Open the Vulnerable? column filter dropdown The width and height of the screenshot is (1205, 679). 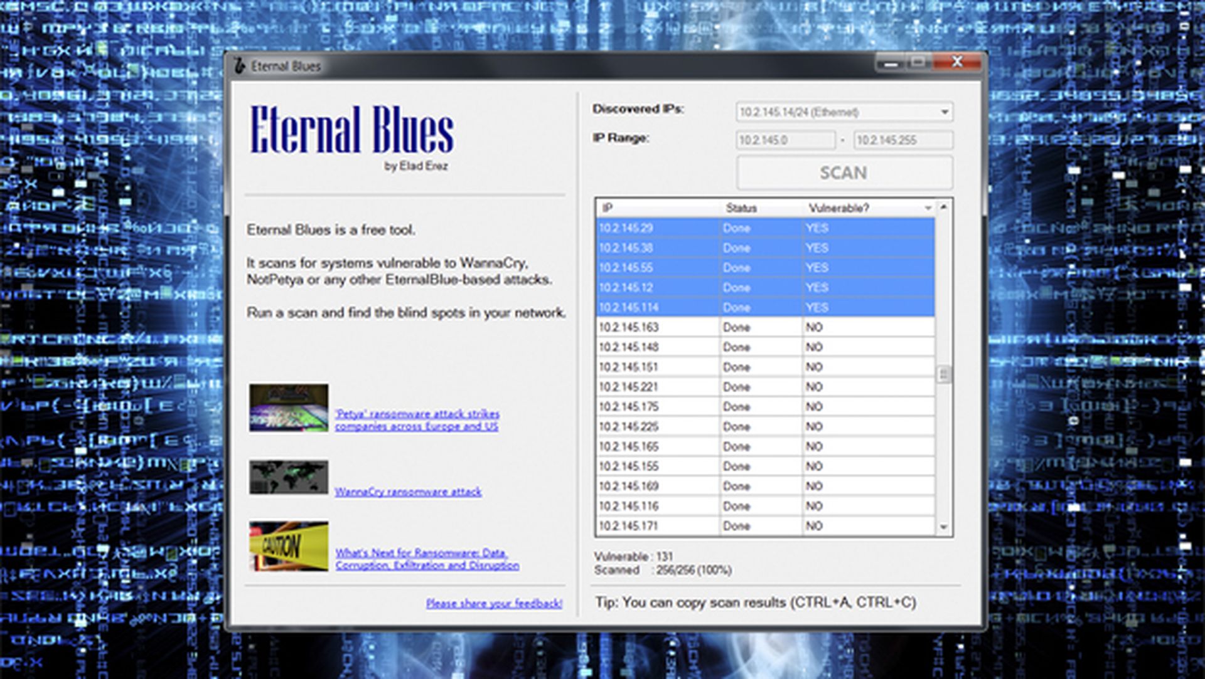point(928,208)
